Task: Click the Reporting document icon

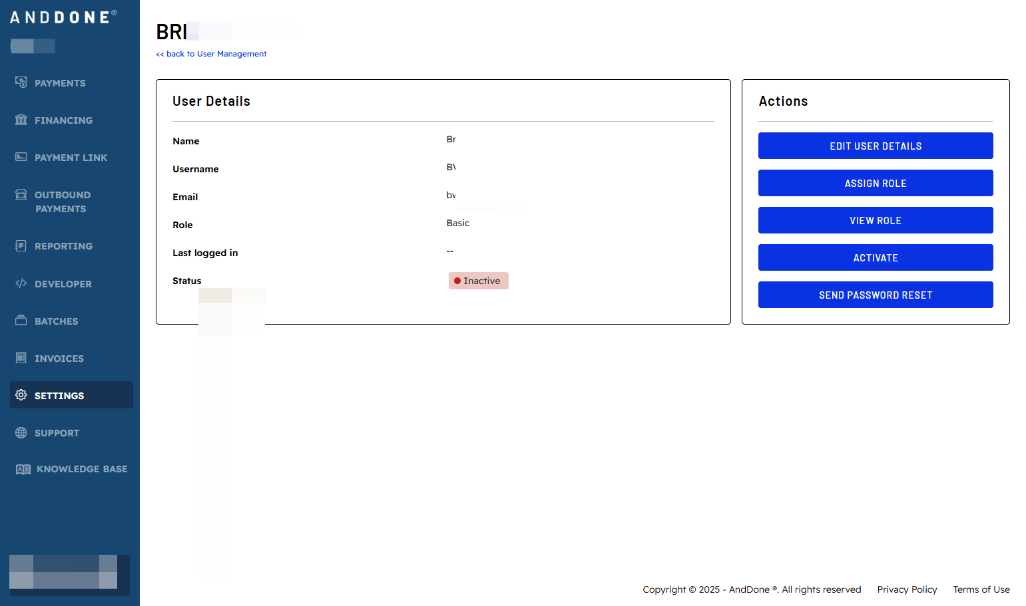Action: tap(21, 245)
